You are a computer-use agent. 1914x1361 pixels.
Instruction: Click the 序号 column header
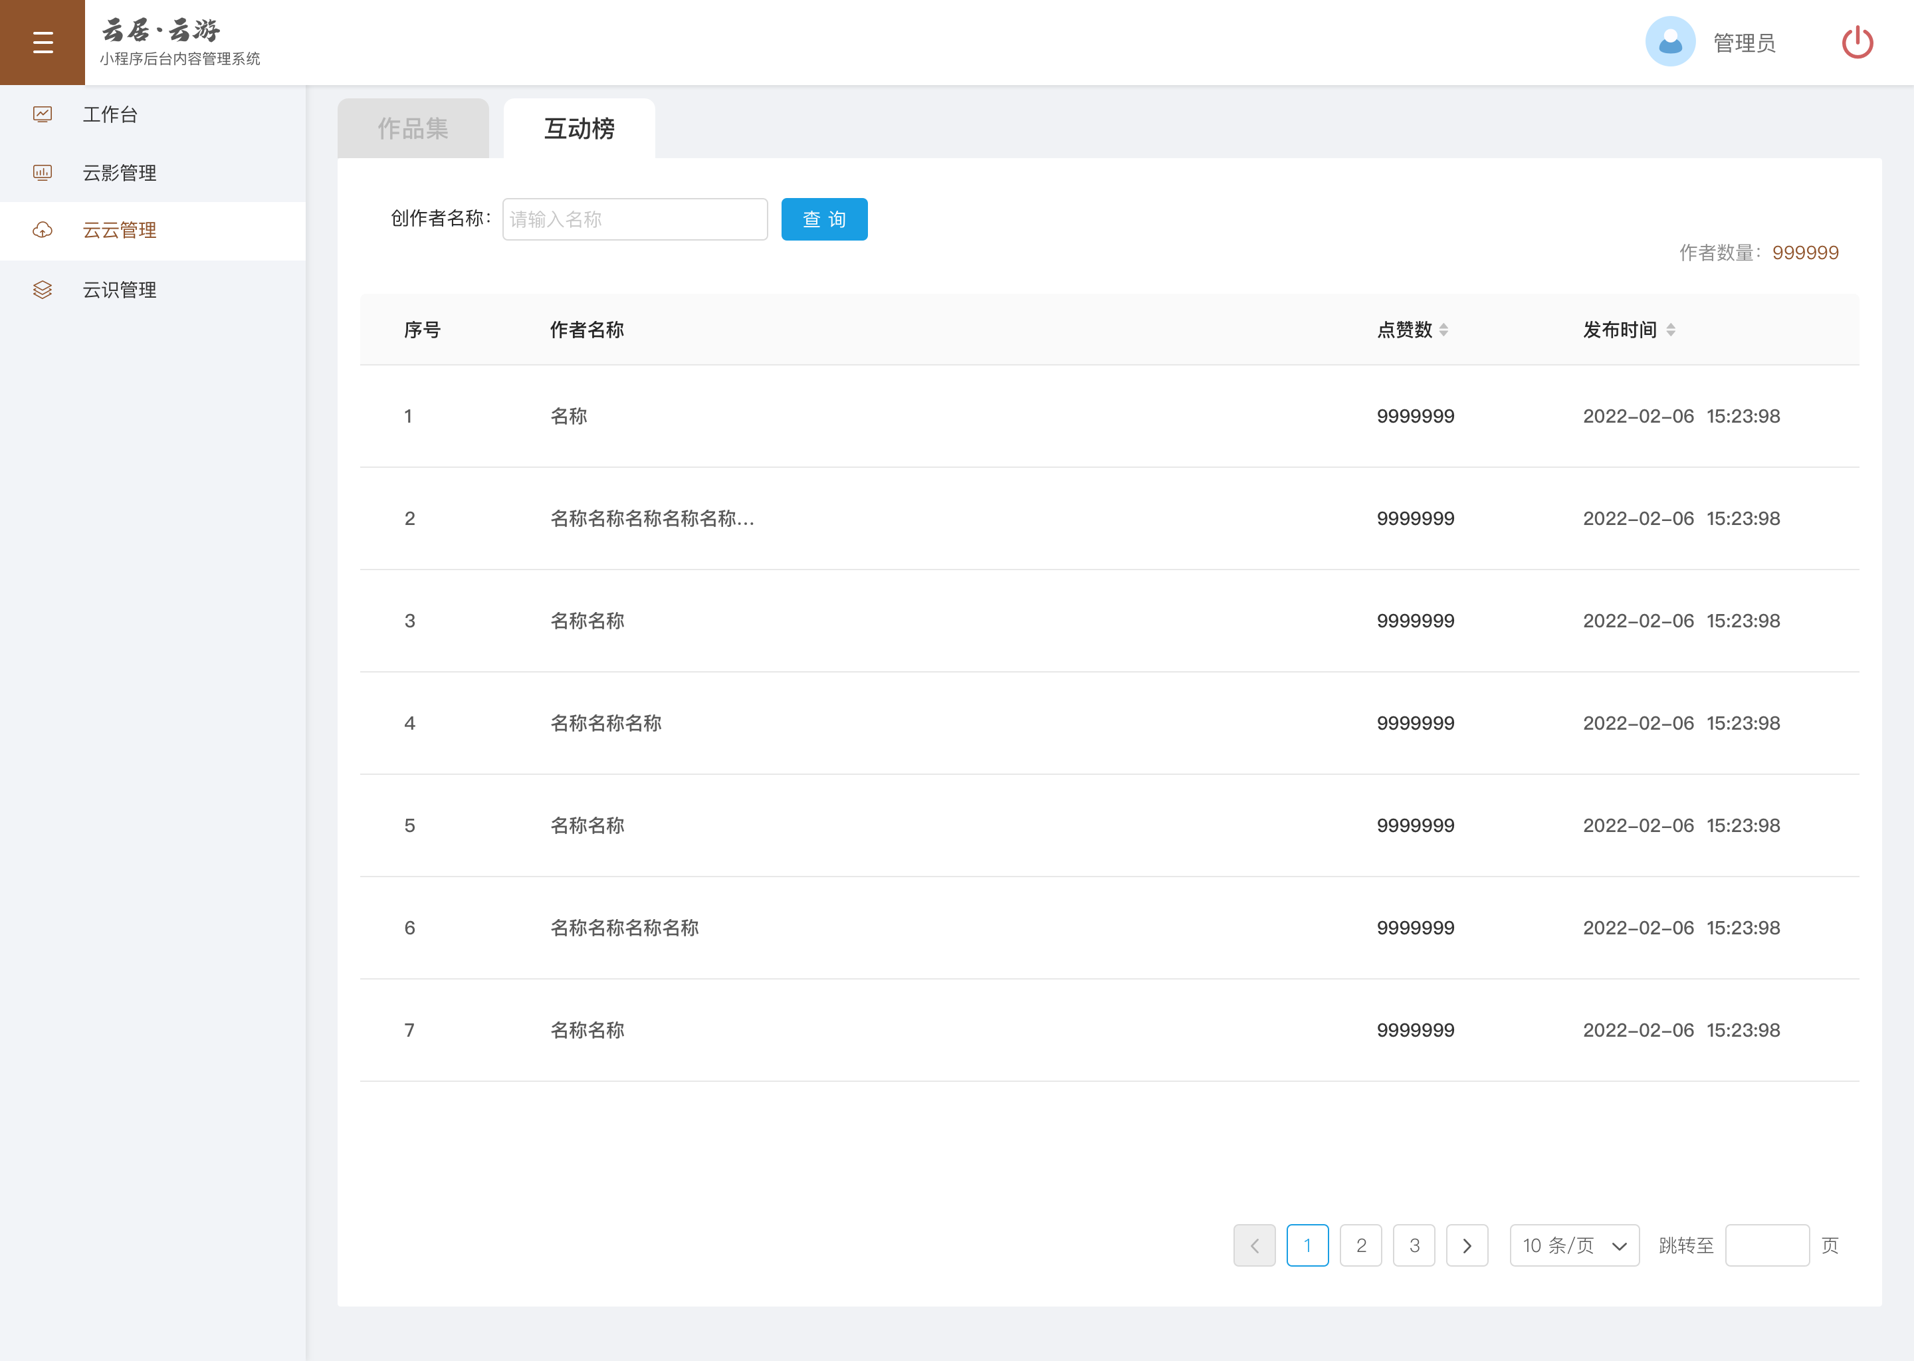coord(423,330)
